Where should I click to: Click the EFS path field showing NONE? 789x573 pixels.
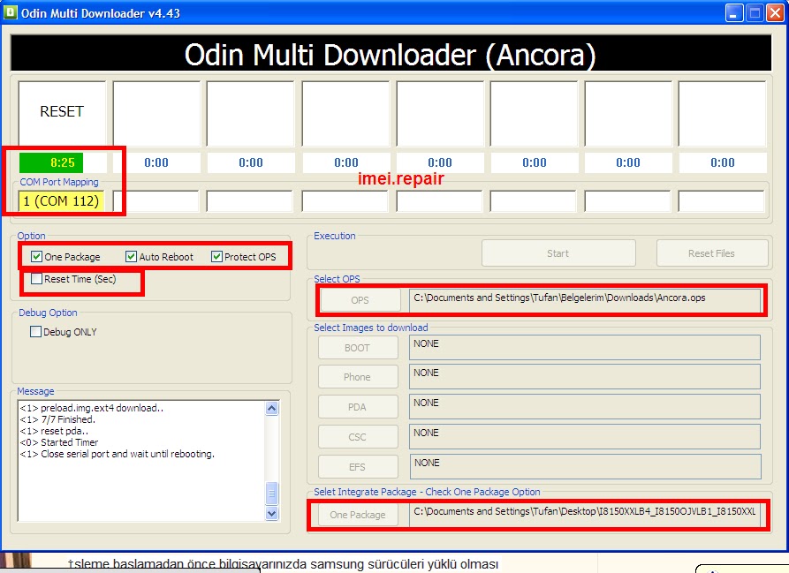(585, 466)
